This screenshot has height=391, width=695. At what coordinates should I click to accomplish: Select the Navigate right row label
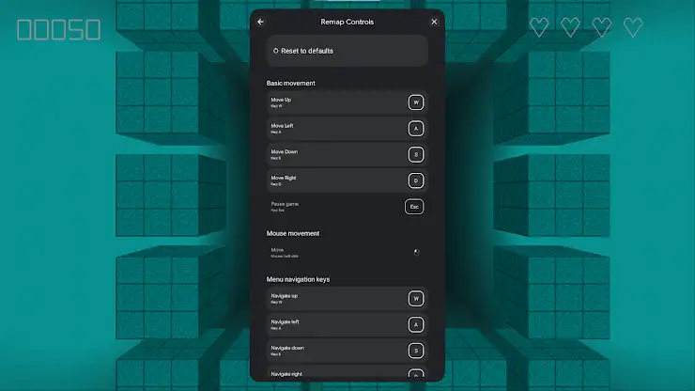point(286,374)
